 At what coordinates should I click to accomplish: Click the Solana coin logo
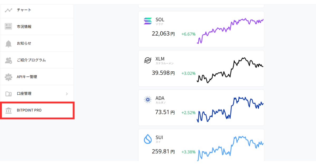tap(148, 21)
